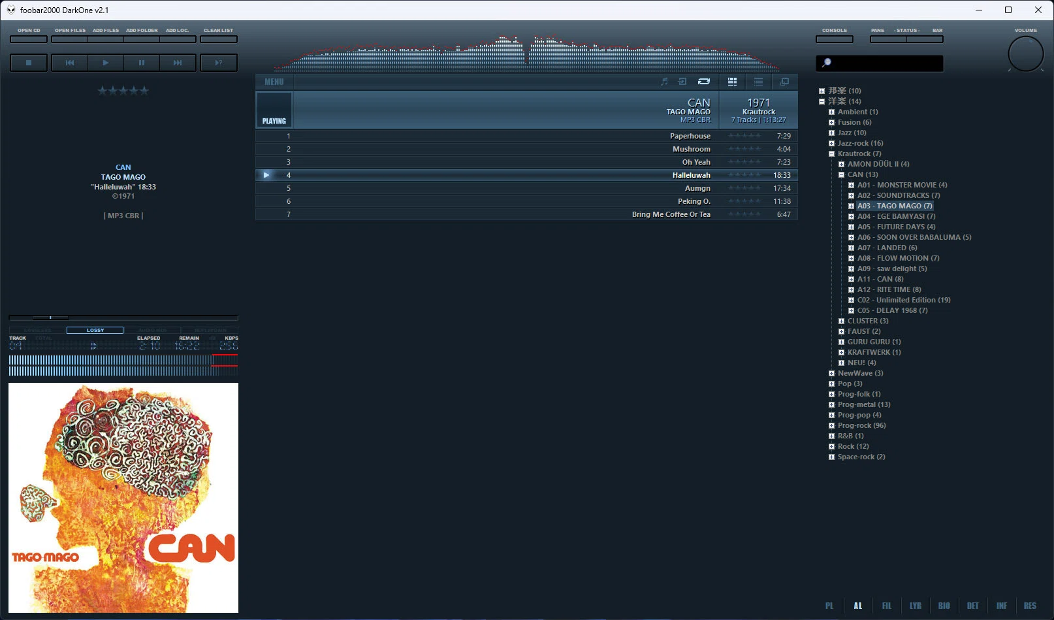Image resolution: width=1054 pixels, height=620 pixels.
Task: Click the PLAYING album thumbnail box
Action: (x=274, y=110)
